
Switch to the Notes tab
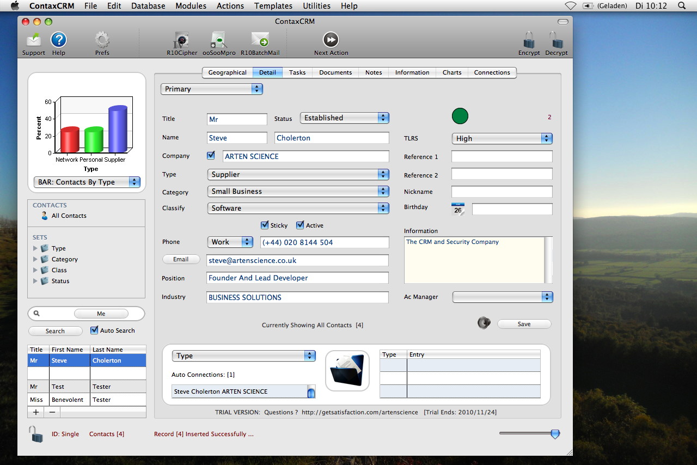374,72
